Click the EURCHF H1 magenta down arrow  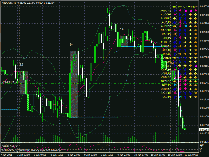click(175, 50)
